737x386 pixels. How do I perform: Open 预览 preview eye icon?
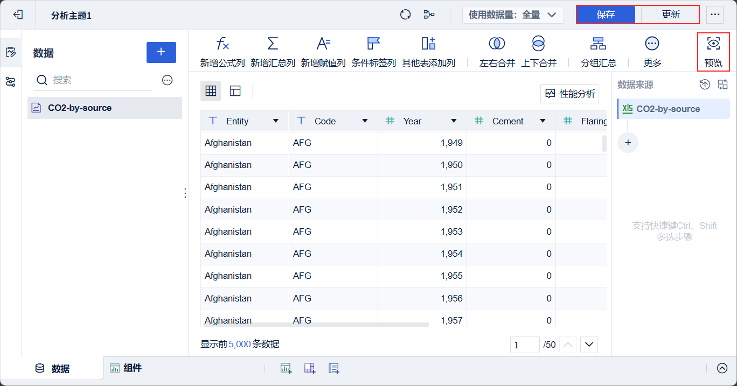(x=713, y=44)
